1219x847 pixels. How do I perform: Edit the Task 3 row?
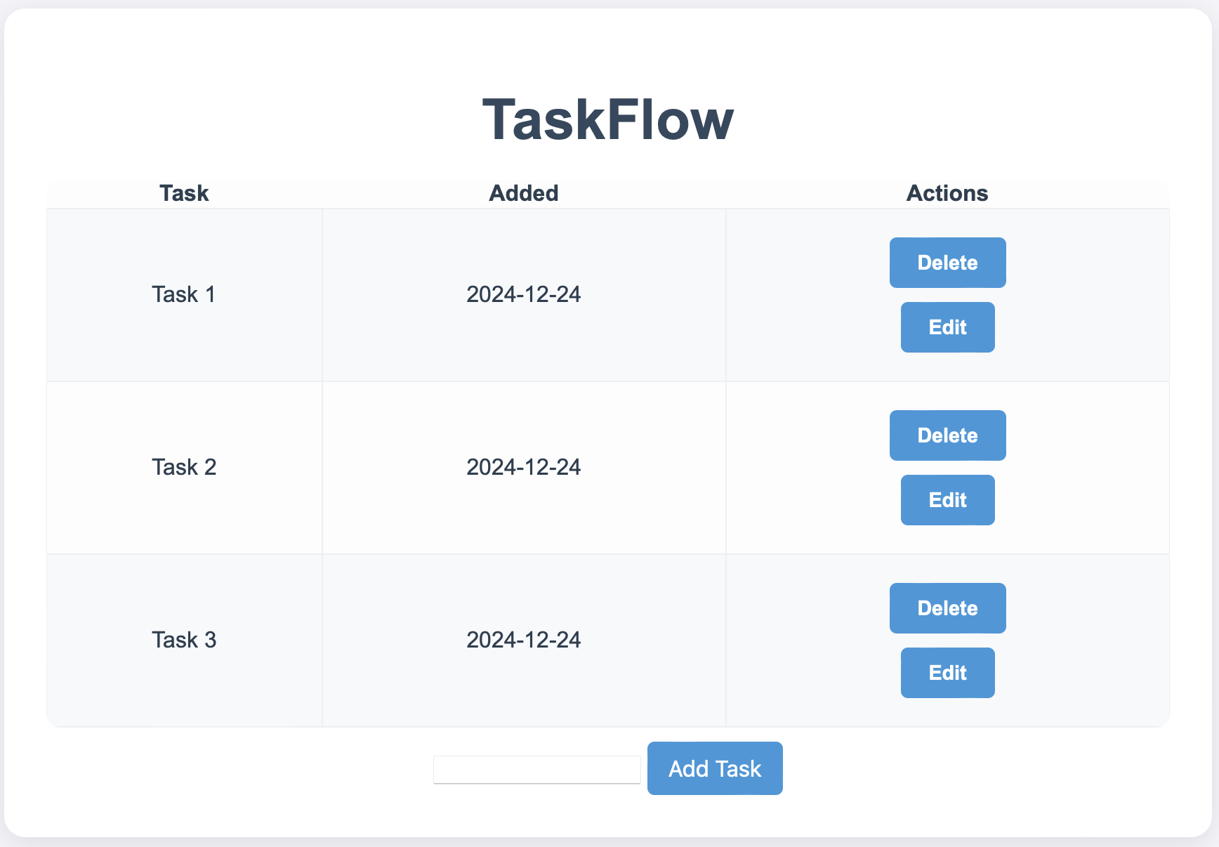[947, 673]
